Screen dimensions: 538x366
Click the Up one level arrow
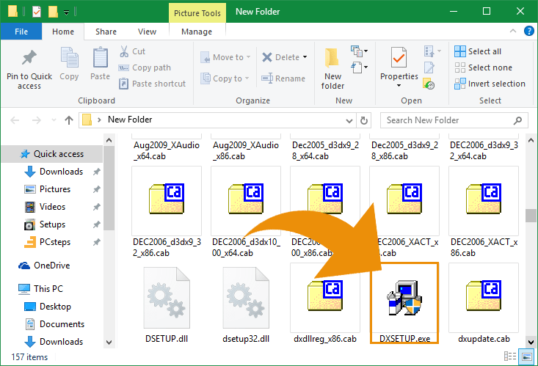[69, 120]
